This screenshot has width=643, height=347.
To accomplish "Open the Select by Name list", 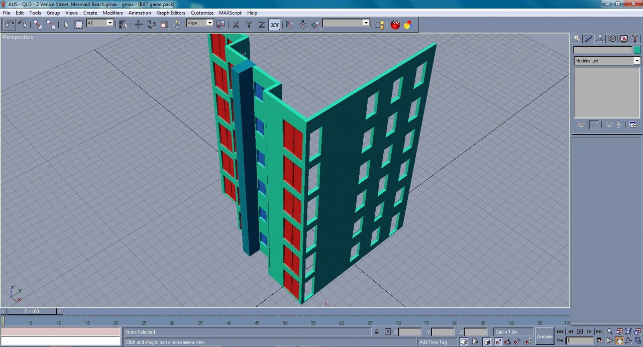I will 123,24.
